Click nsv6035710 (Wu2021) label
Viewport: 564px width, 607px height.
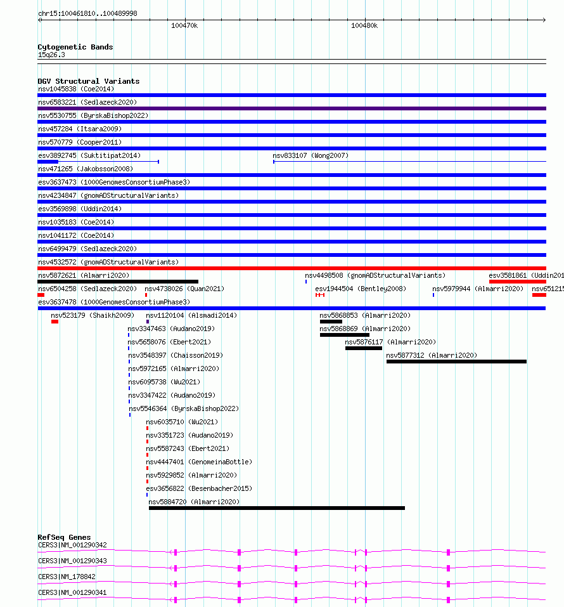pos(182,422)
